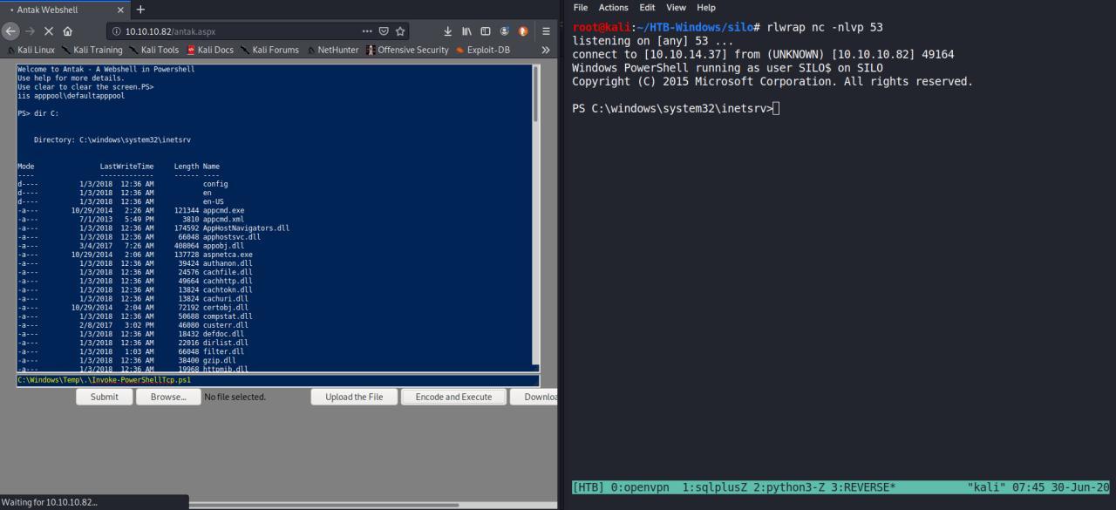1116x510 pixels.
Task: Open the Kali Docs bookmark
Action: coord(210,50)
